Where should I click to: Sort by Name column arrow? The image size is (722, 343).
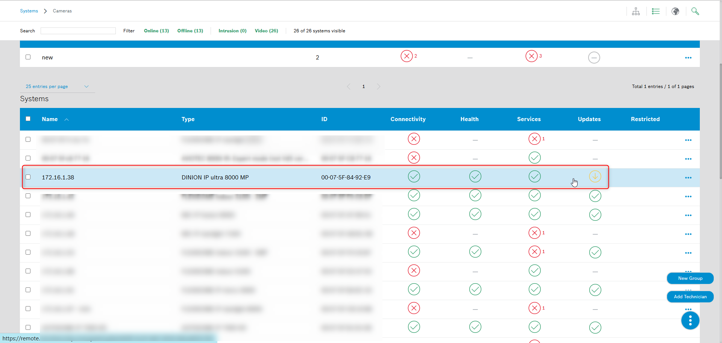[x=67, y=120]
